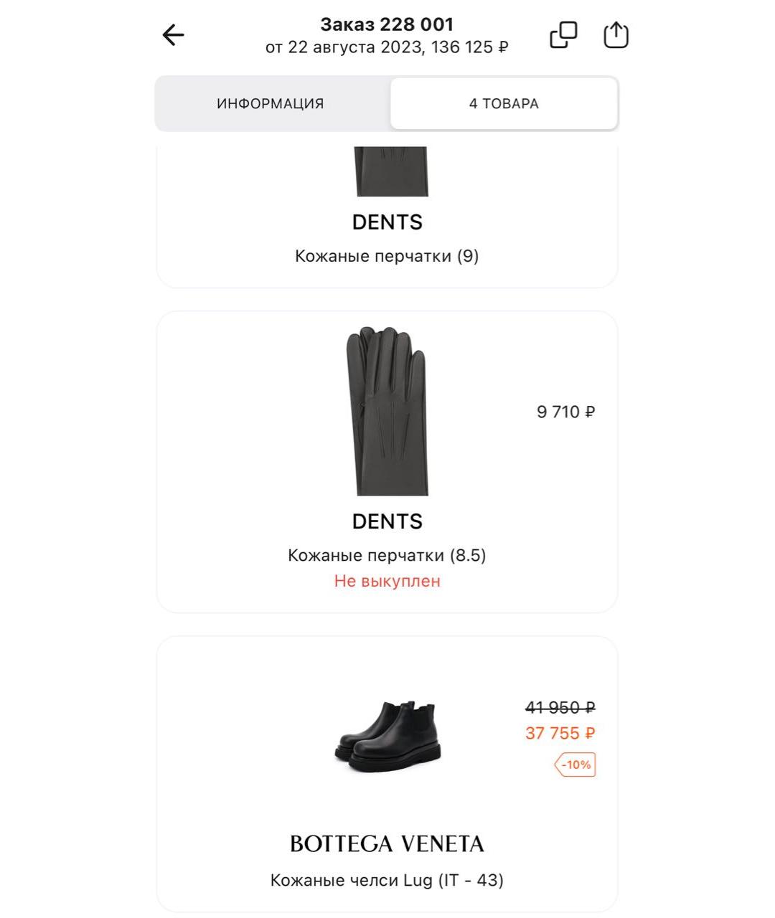Viewport: 775px width, 918px height.
Task: Switch to the ИНФОРМАЦИЯ tab
Action: (x=271, y=103)
